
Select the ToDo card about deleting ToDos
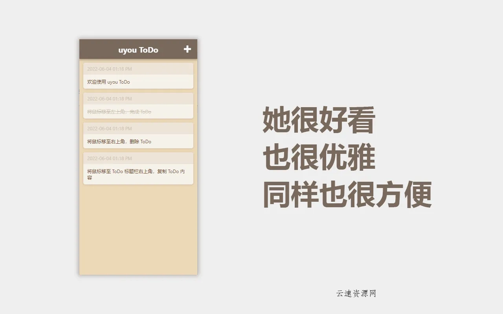[138, 135]
